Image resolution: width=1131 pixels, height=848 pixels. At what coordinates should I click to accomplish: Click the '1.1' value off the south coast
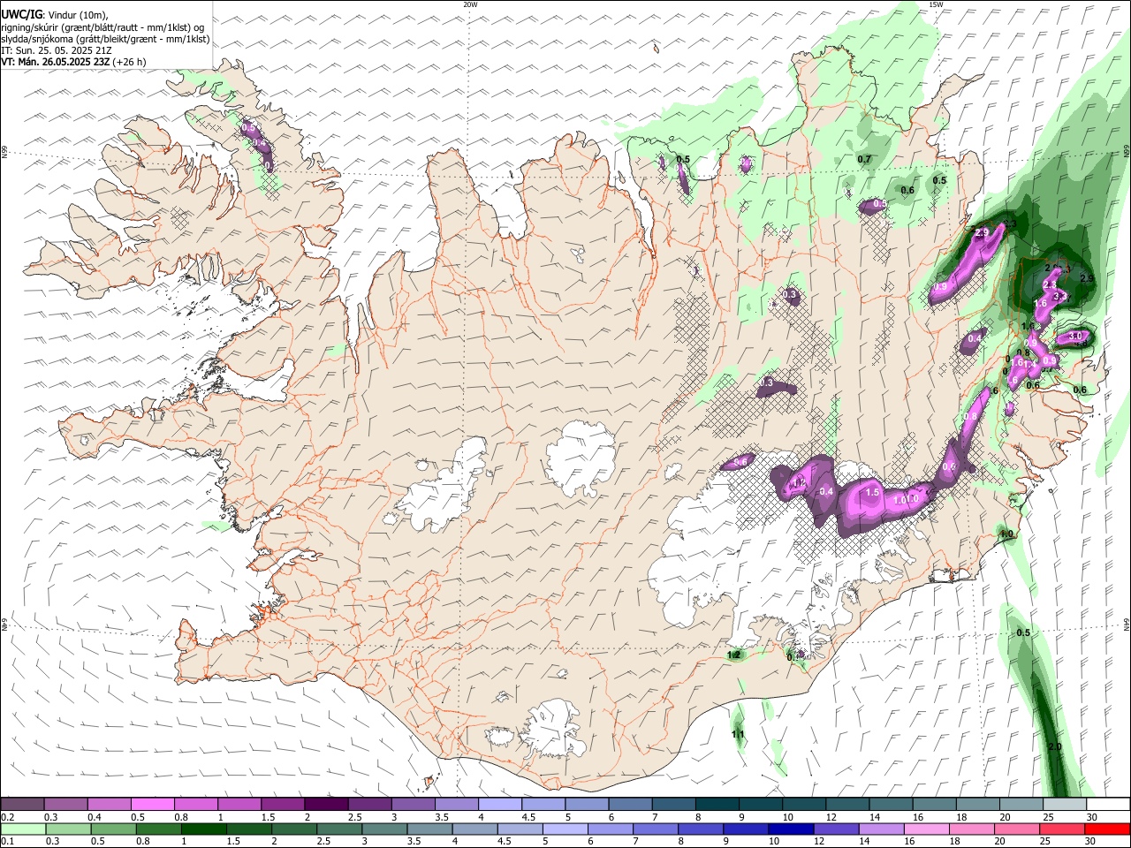[x=738, y=734]
